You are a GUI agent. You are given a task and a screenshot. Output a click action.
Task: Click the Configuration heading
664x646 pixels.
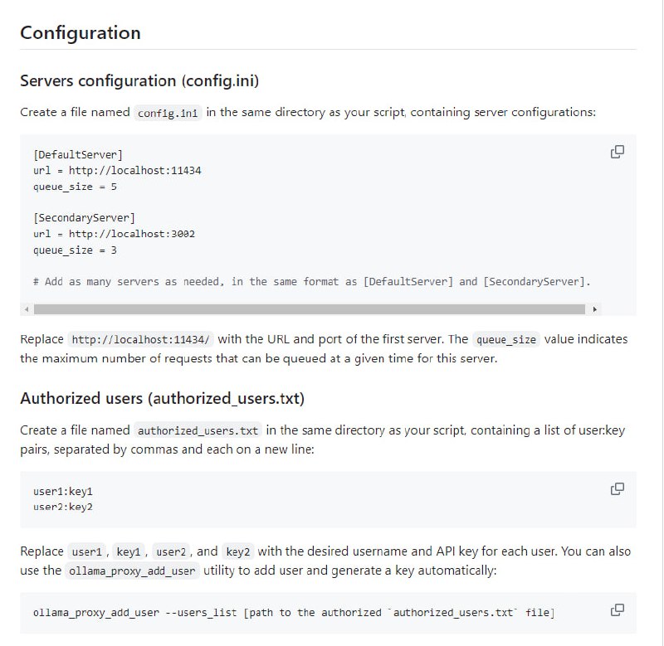[81, 33]
